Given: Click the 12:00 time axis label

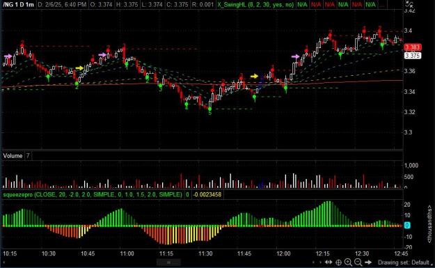Looking at the screenshot, I should click(x=283, y=253).
